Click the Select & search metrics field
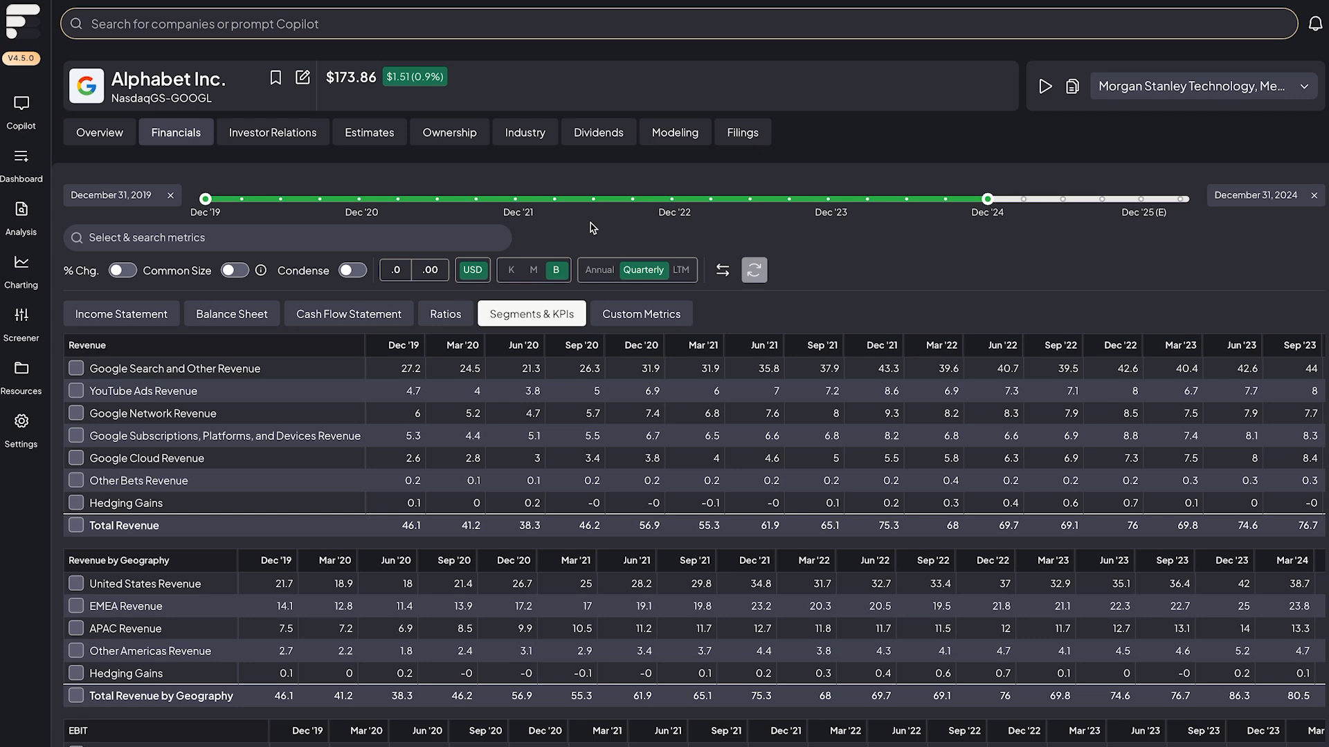This screenshot has width=1329, height=747. pyautogui.click(x=287, y=238)
